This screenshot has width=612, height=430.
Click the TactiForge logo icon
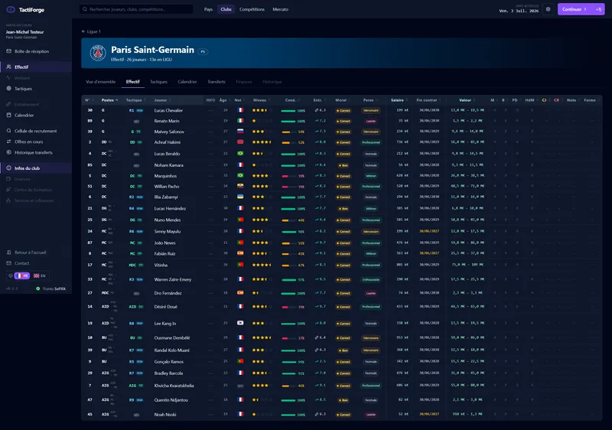click(x=11, y=10)
